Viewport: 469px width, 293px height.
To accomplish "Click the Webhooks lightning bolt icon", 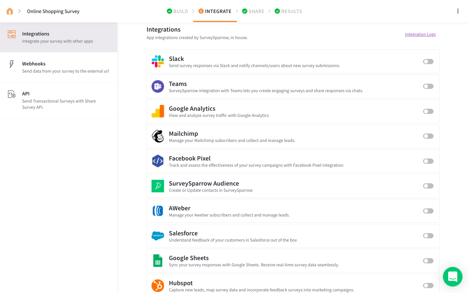I will 12,64.
